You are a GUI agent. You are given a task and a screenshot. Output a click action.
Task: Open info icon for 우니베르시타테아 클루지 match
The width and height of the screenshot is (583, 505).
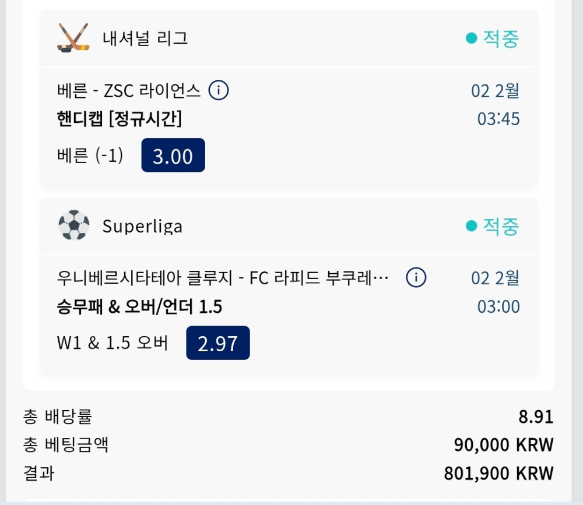click(x=416, y=278)
